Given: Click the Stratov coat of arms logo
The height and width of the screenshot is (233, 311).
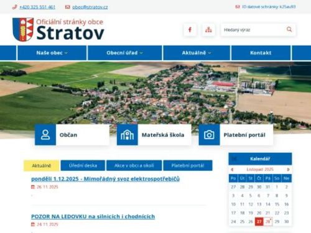Looking at the screenshot, I should (x=23, y=29).
